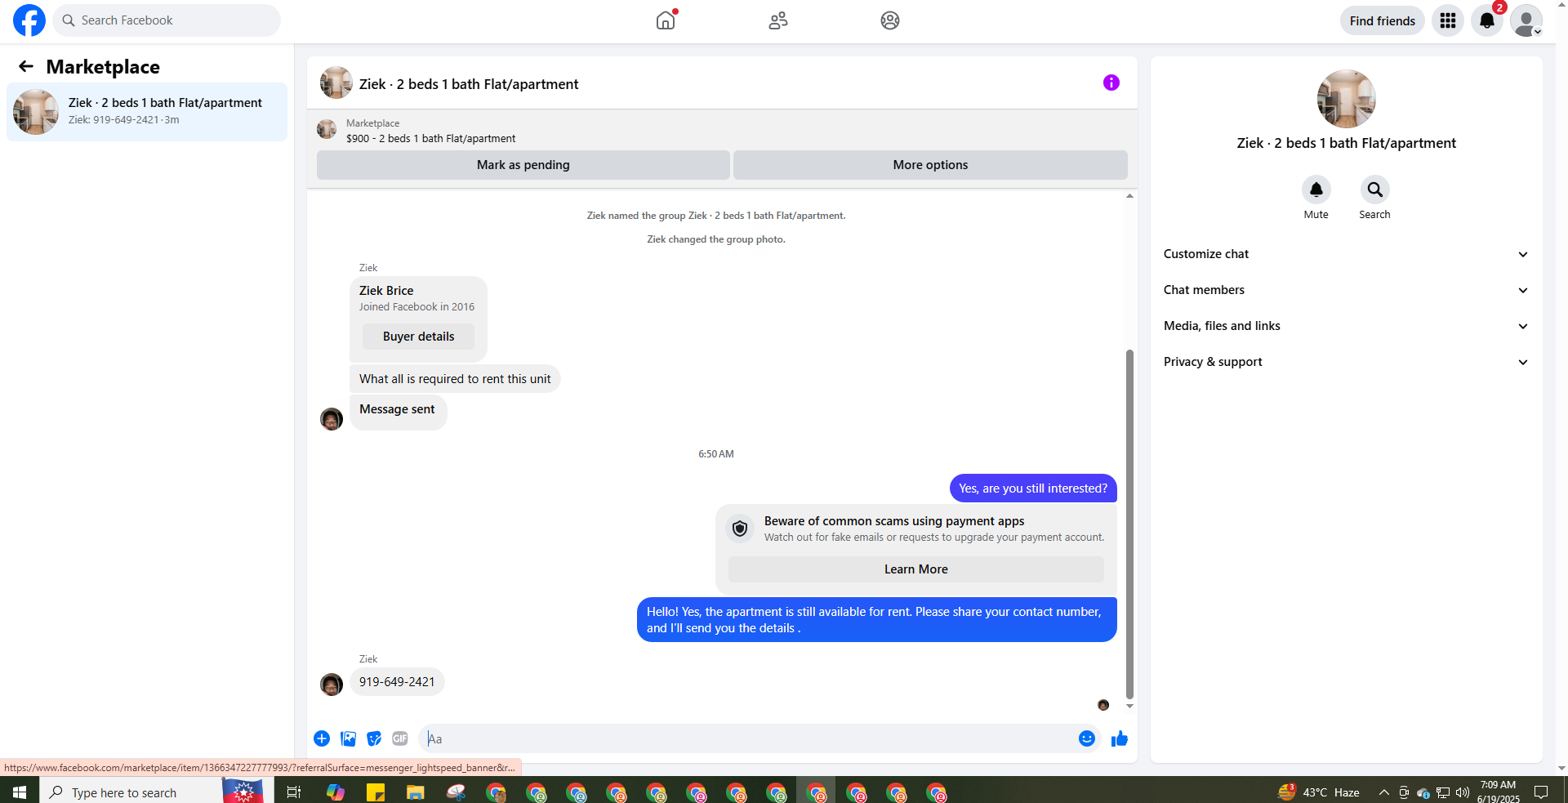This screenshot has height=803, width=1568.
Task: Open the weather widget showing 43°C Haze
Action: (1319, 792)
